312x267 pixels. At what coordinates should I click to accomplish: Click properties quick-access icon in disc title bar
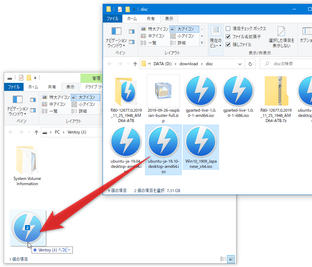120,9
